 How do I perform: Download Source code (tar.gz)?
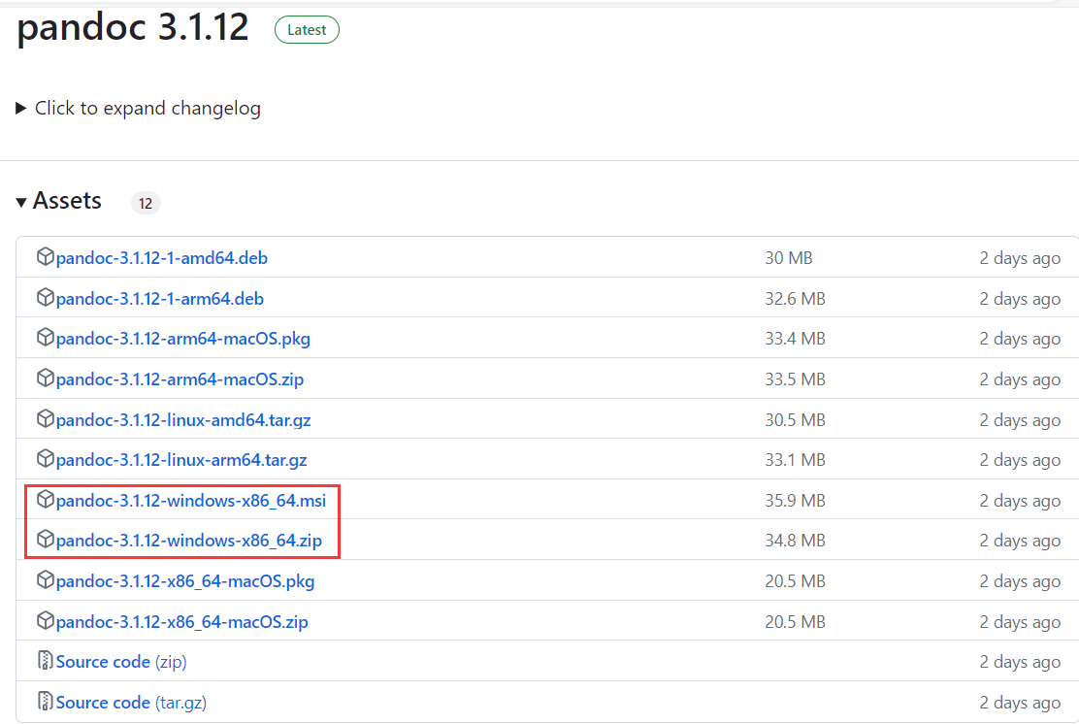click(x=131, y=703)
